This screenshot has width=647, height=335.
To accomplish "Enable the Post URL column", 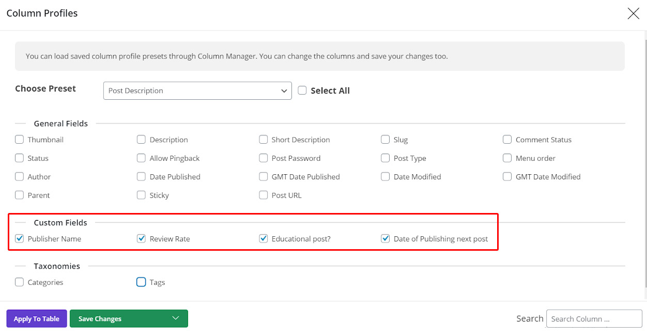I will click(x=263, y=195).
